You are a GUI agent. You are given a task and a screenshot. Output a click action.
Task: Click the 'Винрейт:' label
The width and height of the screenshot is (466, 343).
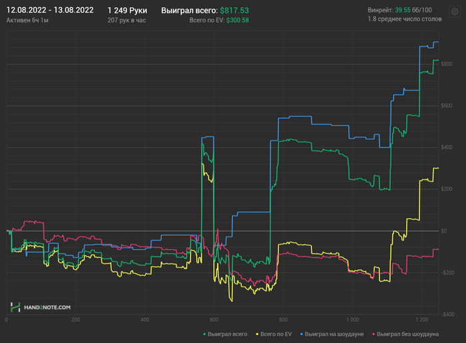(x=380, y=10)
